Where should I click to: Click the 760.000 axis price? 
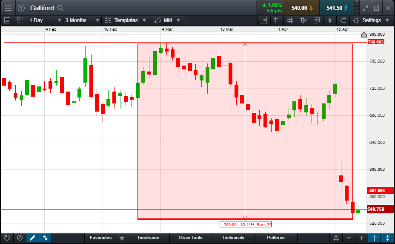point(377,61)
